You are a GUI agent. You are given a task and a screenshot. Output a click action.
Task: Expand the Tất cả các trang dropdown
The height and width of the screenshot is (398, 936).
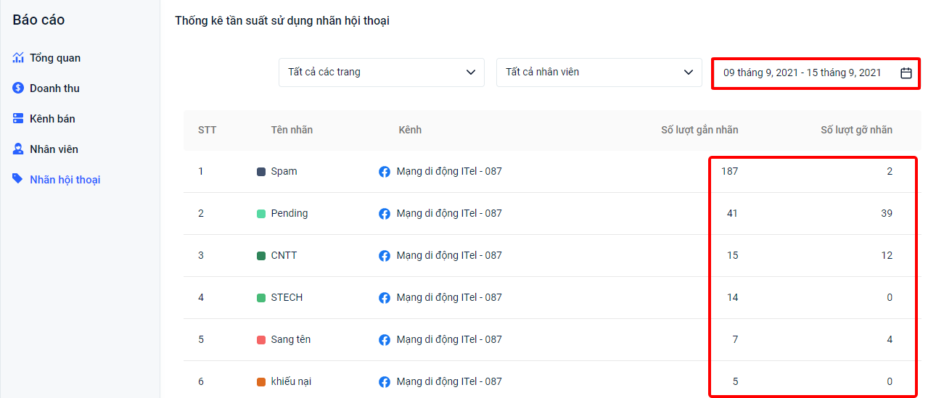click(381, 72)
